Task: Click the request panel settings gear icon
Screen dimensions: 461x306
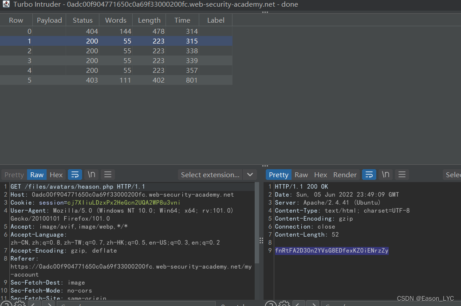Action: click(19, 304)
